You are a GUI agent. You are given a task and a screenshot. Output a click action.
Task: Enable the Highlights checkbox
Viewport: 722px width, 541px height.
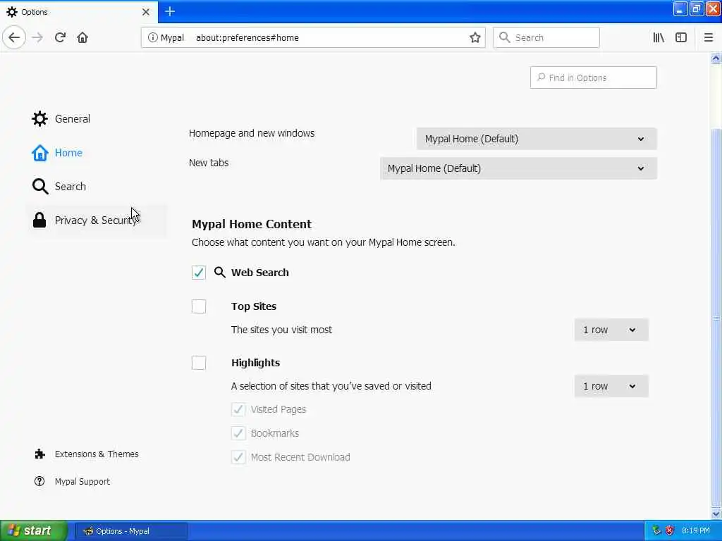point(199,363)
